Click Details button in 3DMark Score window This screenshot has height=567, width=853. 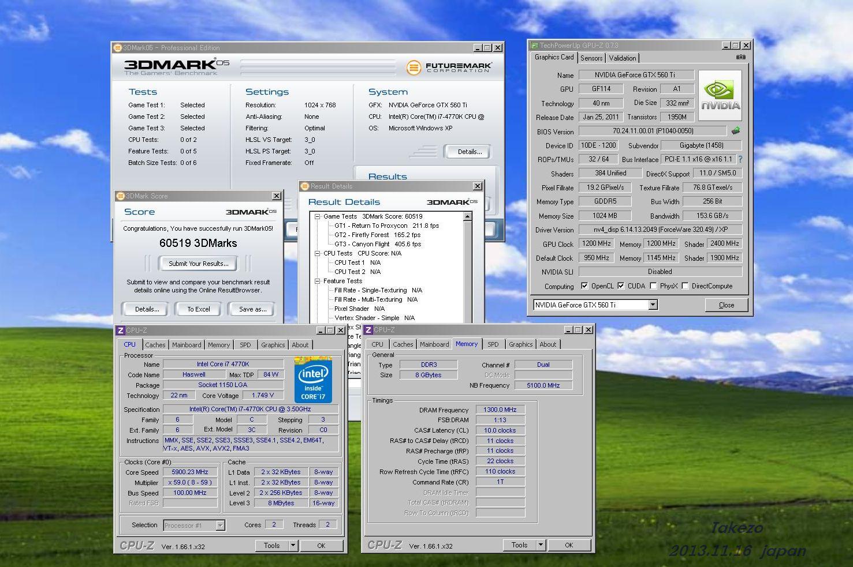coord(147,309)
